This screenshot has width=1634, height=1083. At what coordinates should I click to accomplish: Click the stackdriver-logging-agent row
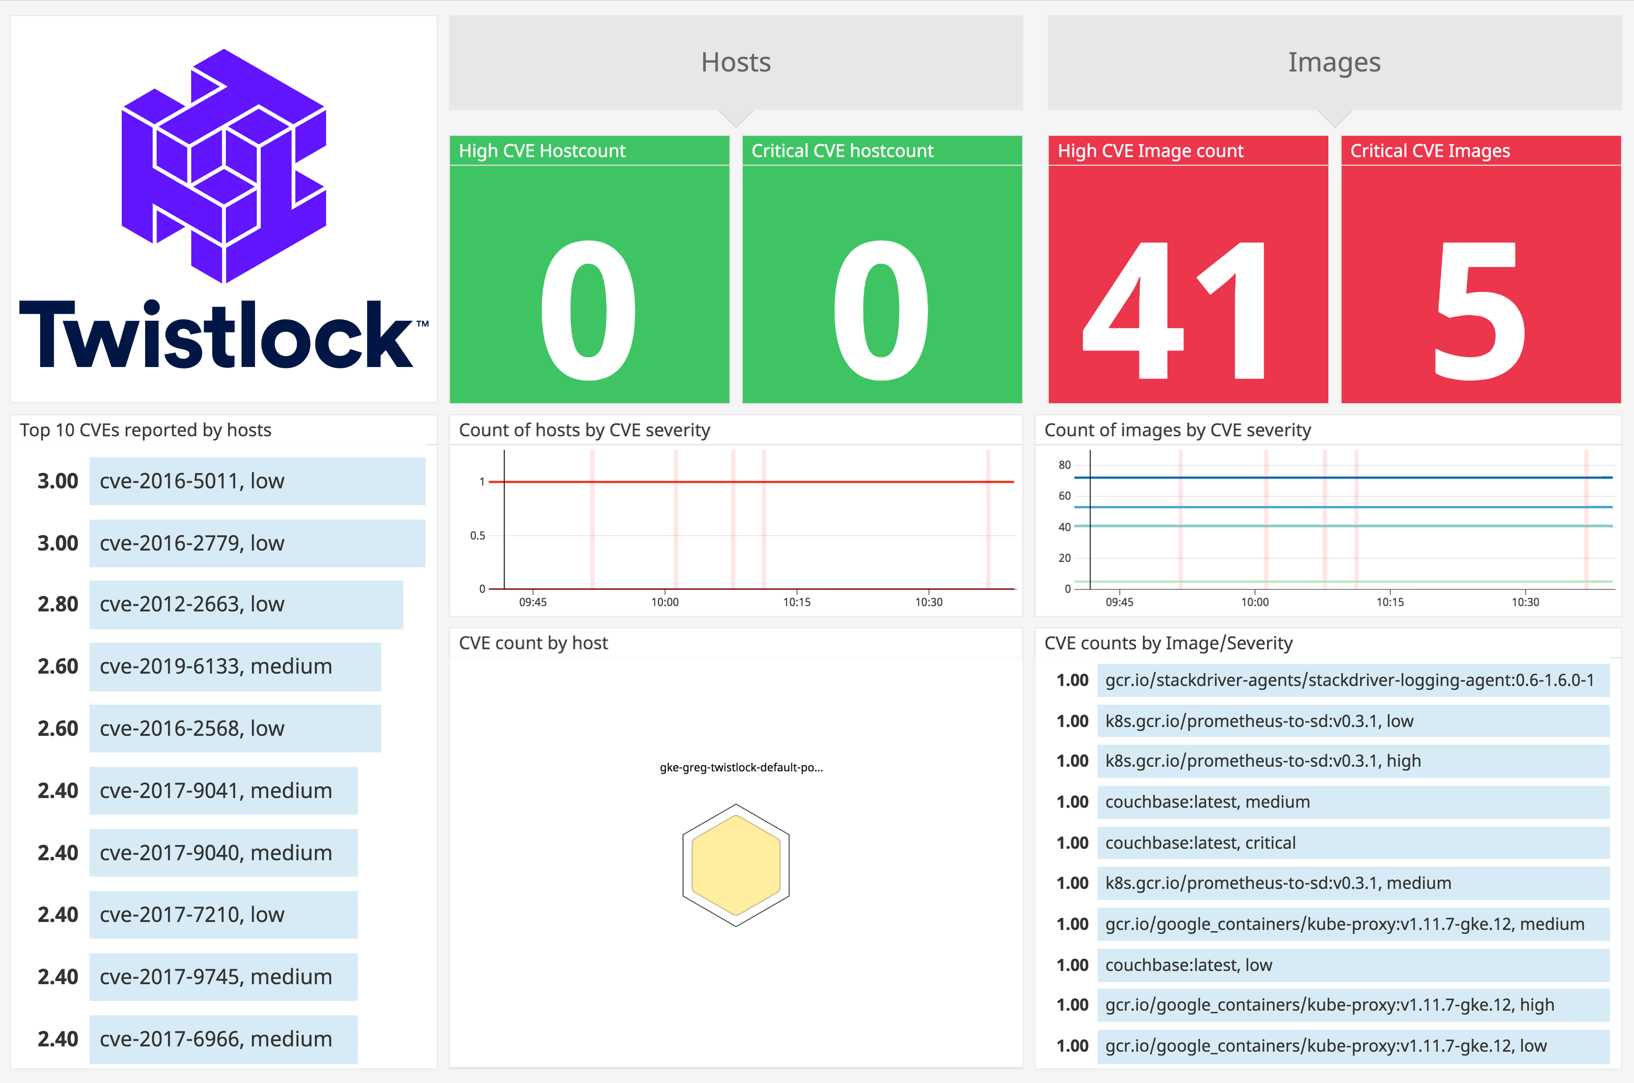[x=1353, y=680]
